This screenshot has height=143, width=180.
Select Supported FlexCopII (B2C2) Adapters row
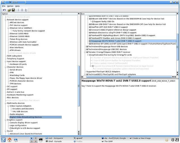103,72
